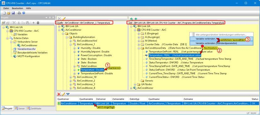Select Verbundene Server in project tree
This screenshot has height=115, width=260.
point(28,42)
